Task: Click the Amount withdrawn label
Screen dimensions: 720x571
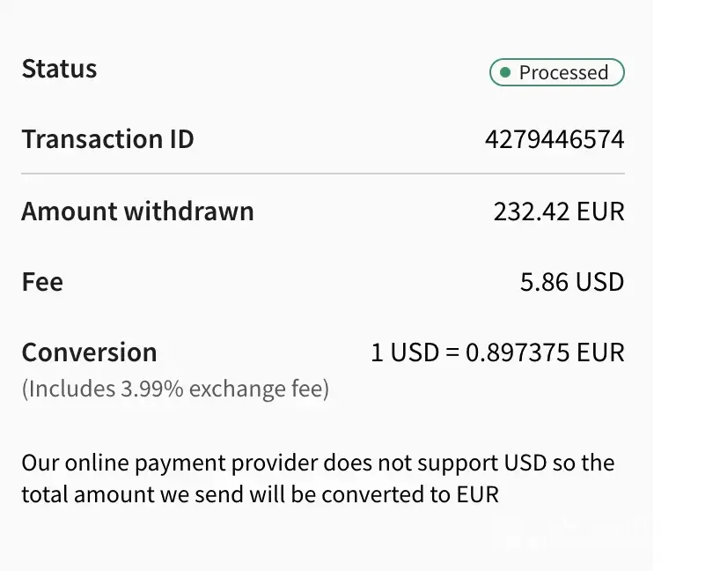Action: tap(137, 211)
